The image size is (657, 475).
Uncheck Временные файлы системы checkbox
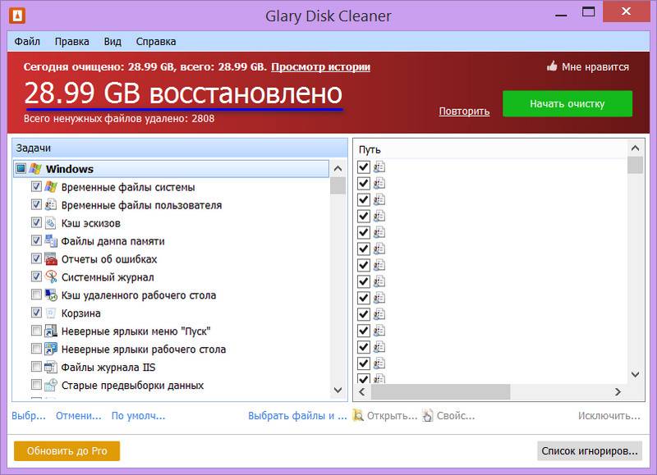click(36, 187)
